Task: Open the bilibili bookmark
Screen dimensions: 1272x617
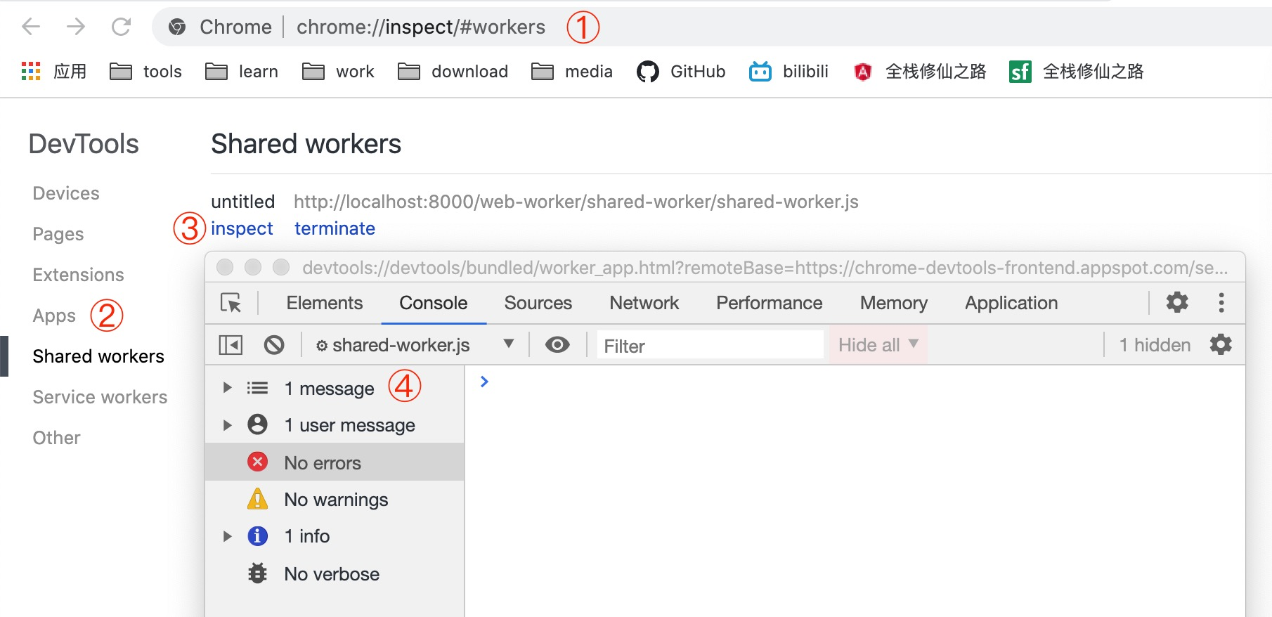Action: coord(788,72)
